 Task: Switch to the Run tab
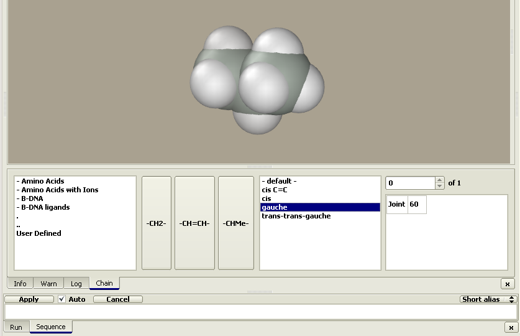point(16,327)
